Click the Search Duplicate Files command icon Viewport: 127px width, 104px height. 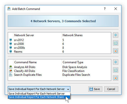pyautogui.click(x=11, y=75)
